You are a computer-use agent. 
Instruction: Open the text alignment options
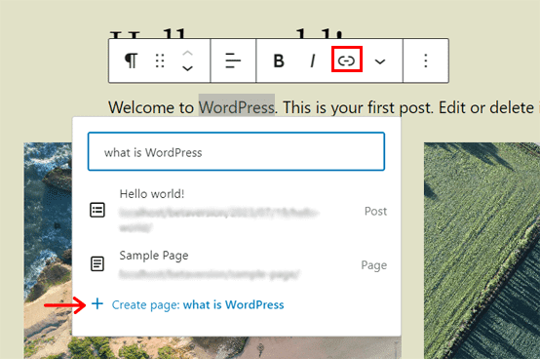[233, 60]
